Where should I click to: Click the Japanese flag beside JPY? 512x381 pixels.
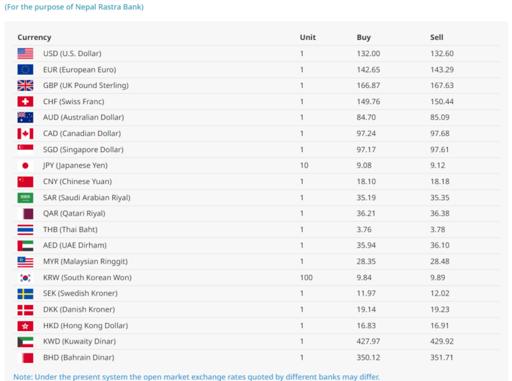tap(25, 165)
